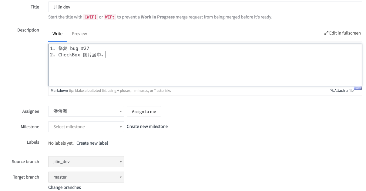Screen dimensions: 366x191
Task: Select the Write tab
Action: (x=57, y=34)
